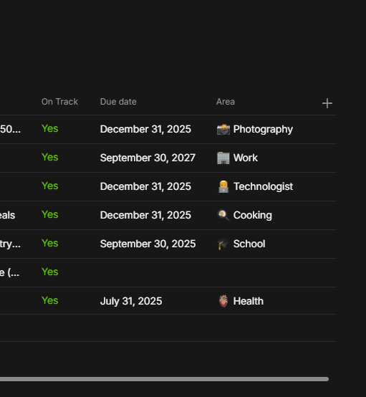366x397 pixels.
Task: Open the Cooking area link
Action: 253,215
